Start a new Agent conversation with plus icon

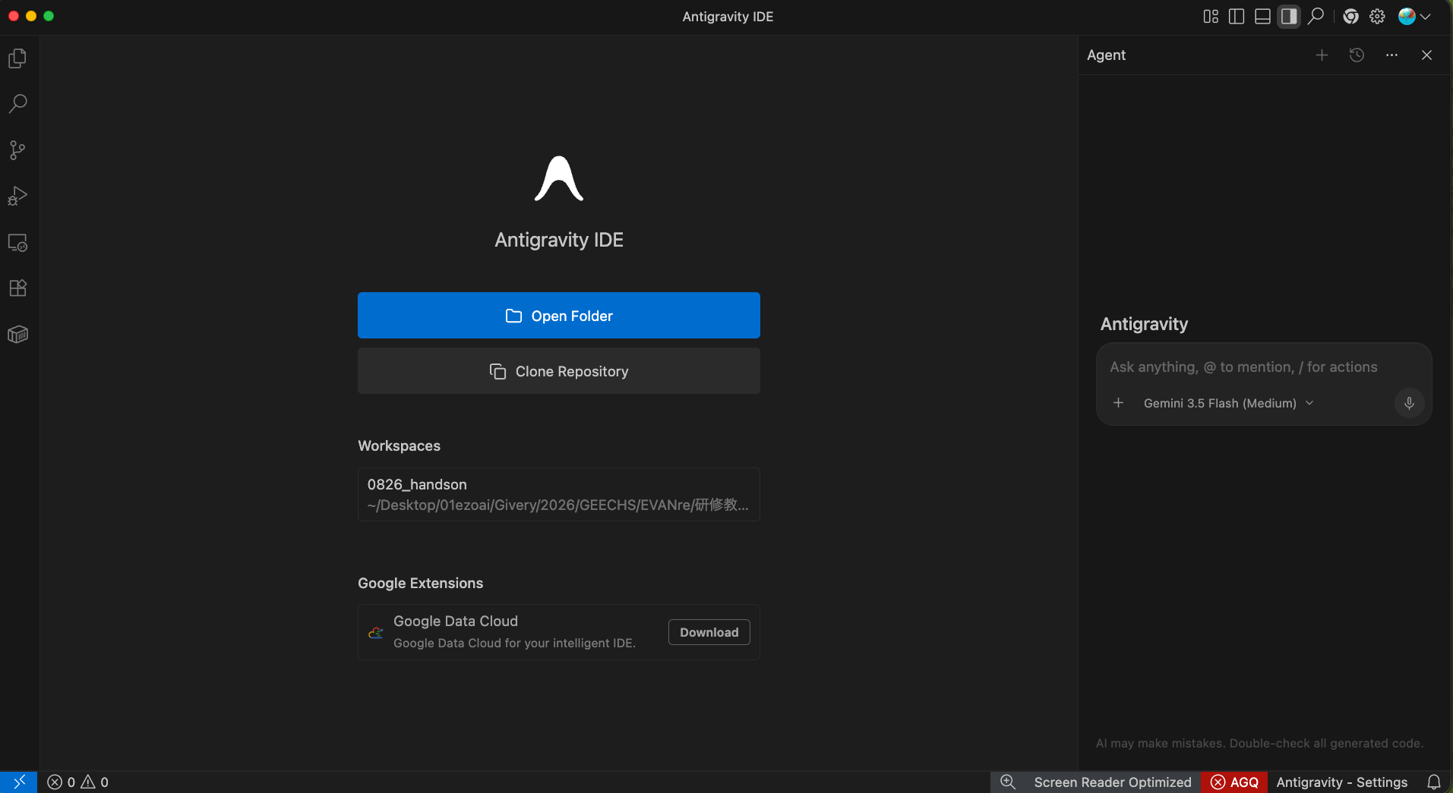[1322, 55]
